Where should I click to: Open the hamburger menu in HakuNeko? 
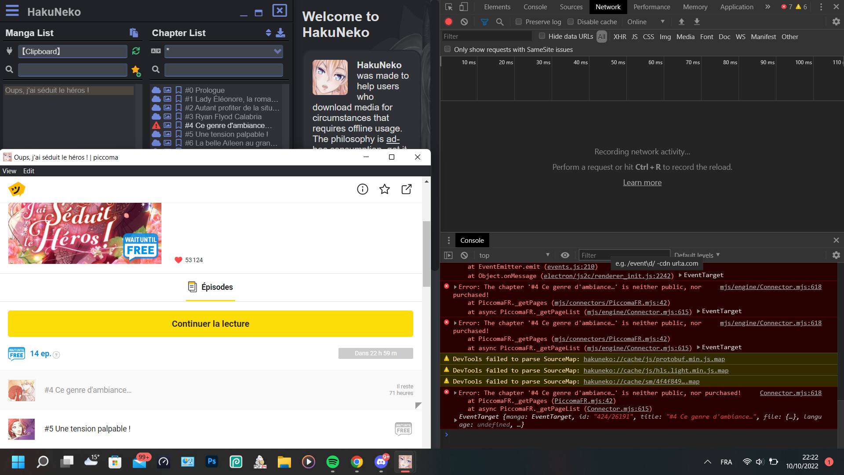(12, 11)
